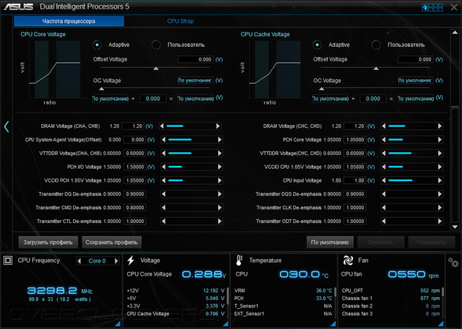Decrease Transmitter CTL De-emphasis left arrow
The width and height of the screenshot is (462, 329).
(x=164, y=221)
